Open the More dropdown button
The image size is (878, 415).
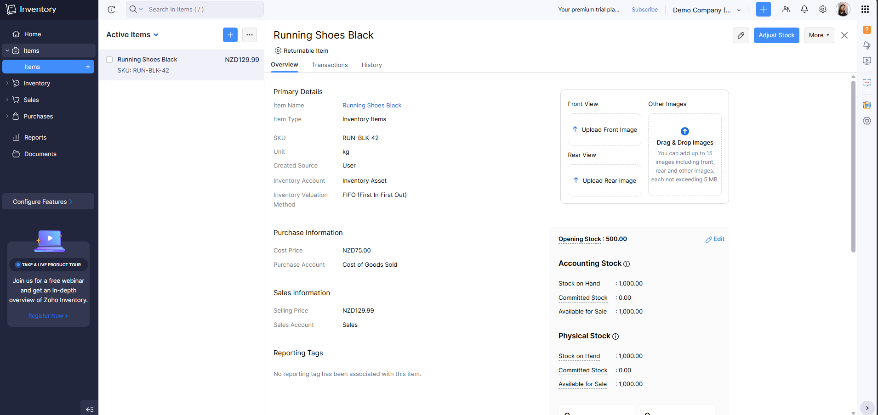[819, 35]
